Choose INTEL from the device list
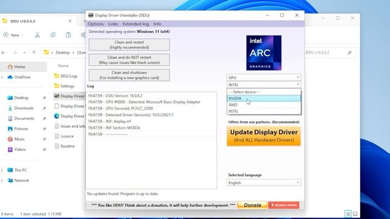Screen dimensions: 390x219 point(264,111)
